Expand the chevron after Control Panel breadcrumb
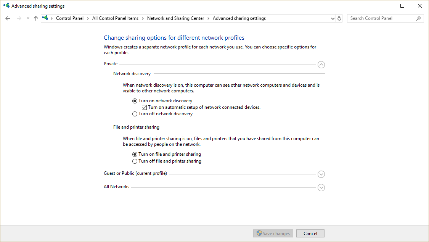 point(88,19)
